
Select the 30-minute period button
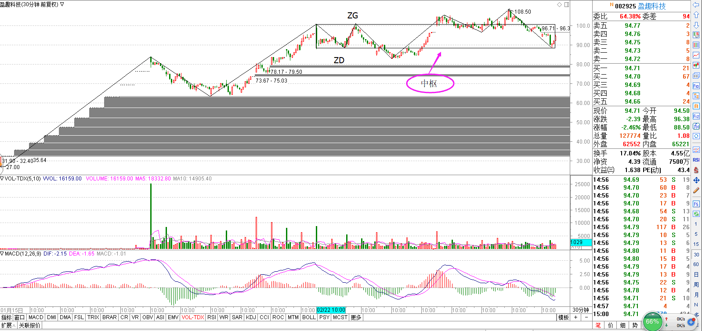[696, 255]
